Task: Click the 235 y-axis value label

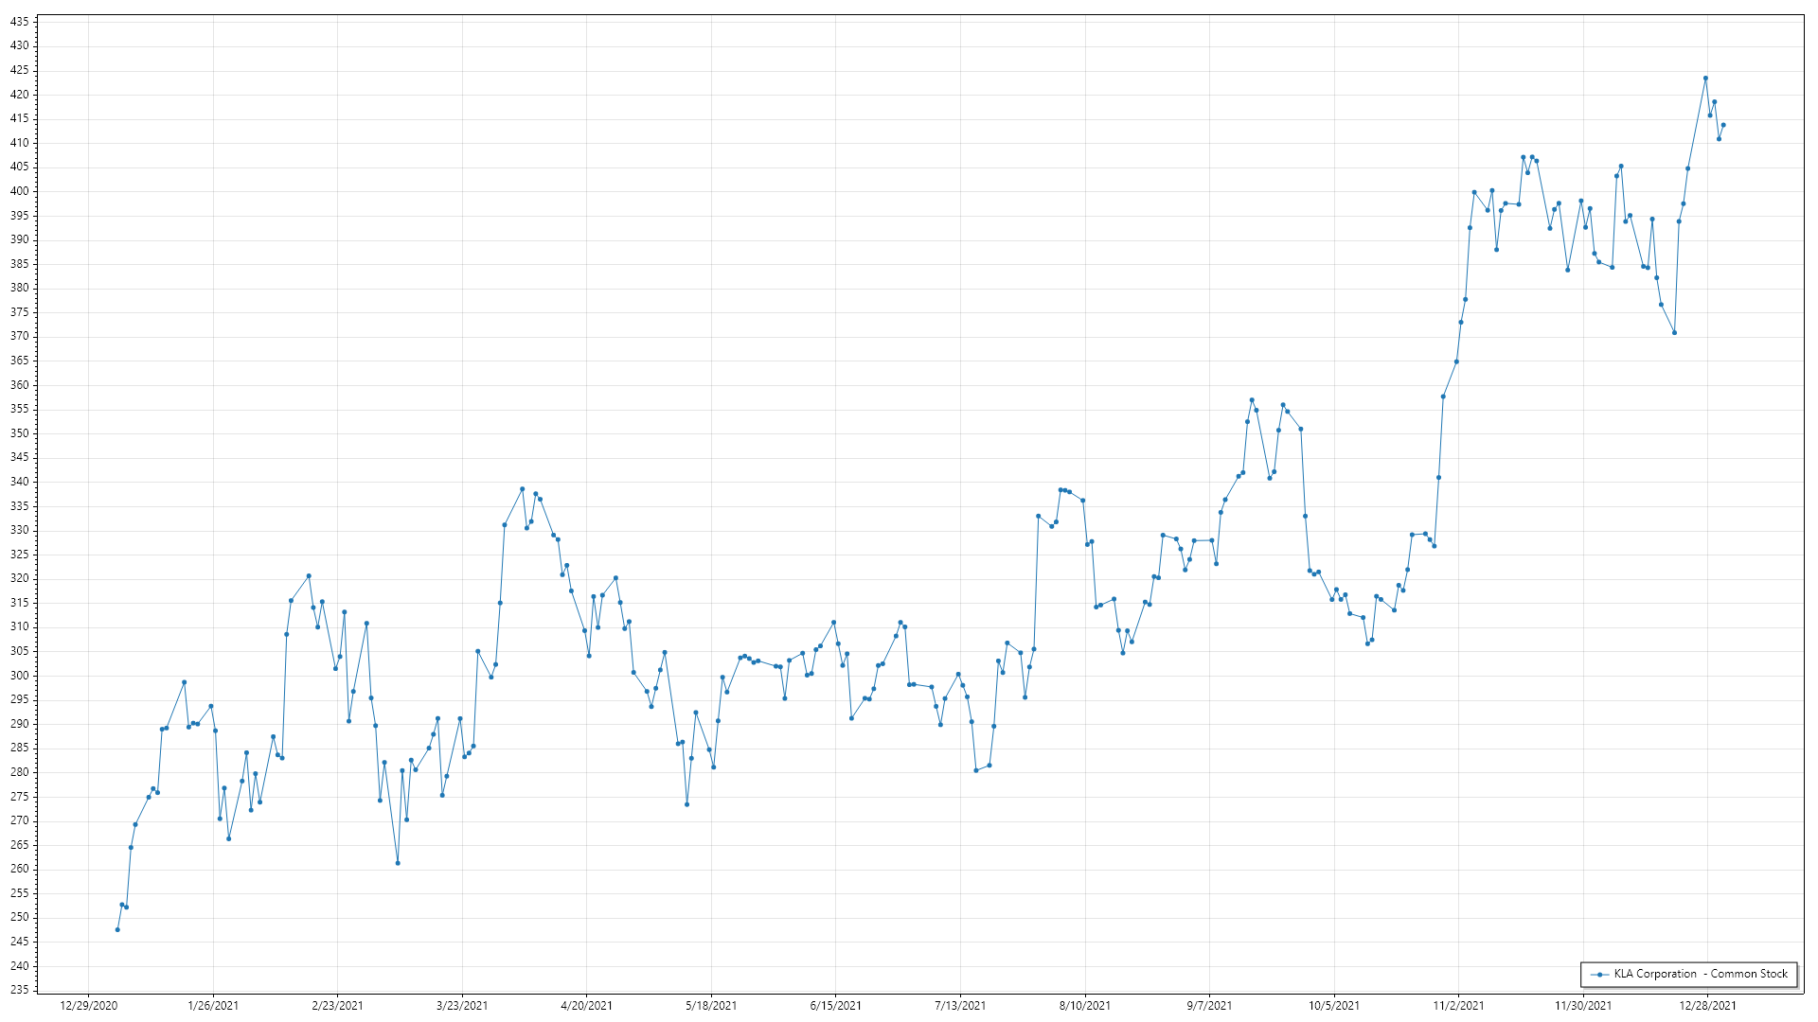Action: [x=19, y=990]
